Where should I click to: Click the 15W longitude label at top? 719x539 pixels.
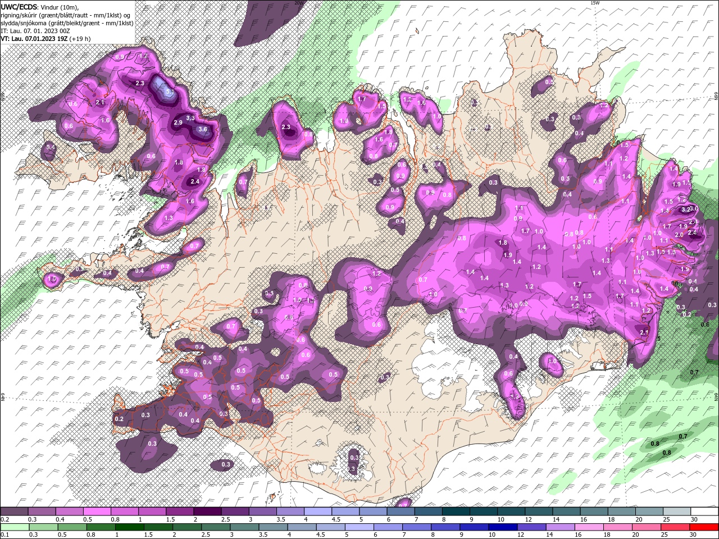[595, 3]
